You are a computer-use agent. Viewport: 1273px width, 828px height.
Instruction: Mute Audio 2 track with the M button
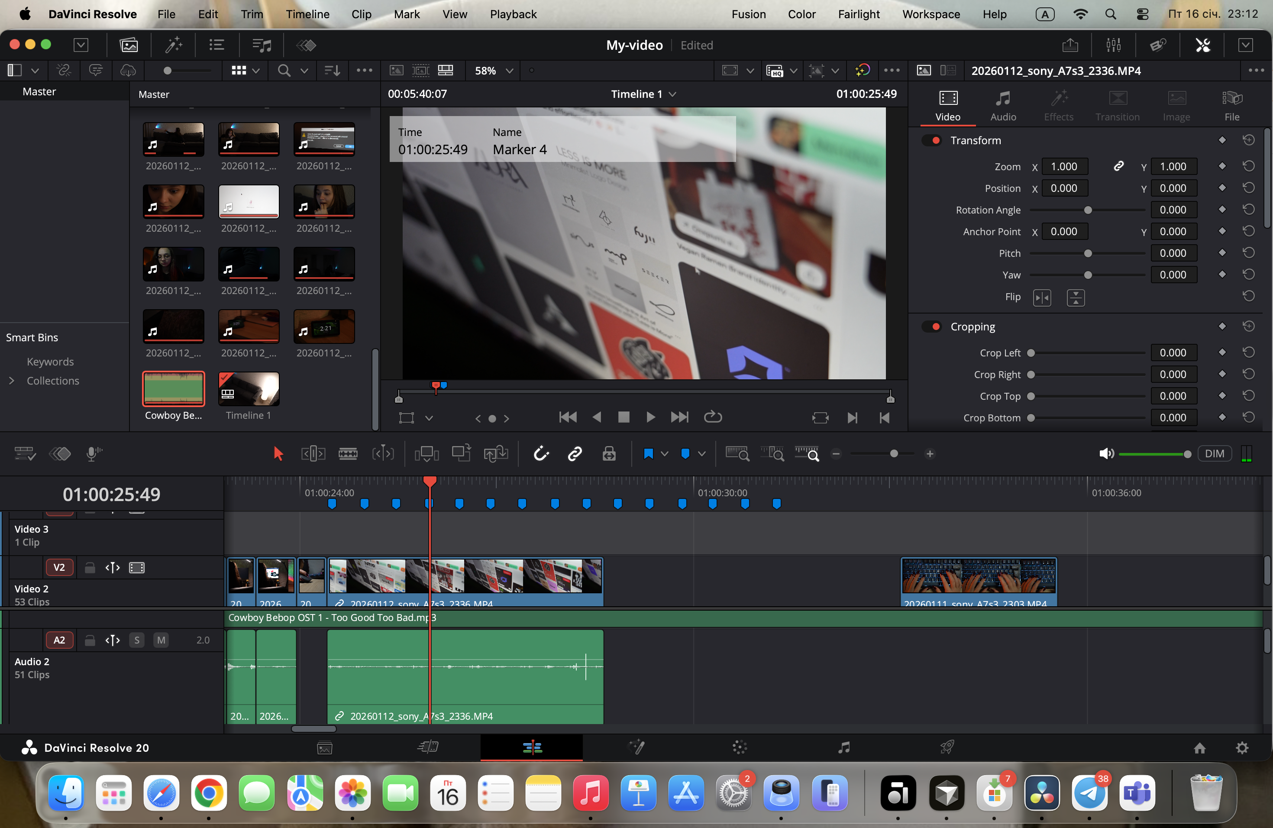[161, 640]
